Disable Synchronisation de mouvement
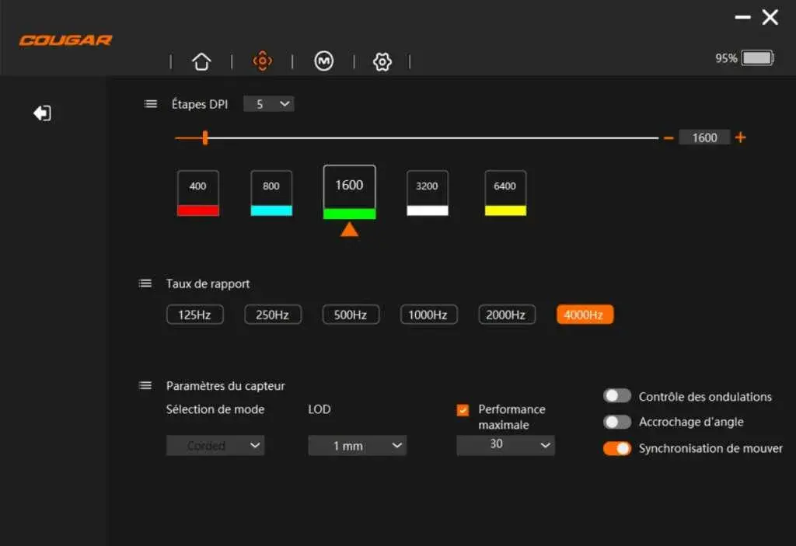 tap(616, 448)
